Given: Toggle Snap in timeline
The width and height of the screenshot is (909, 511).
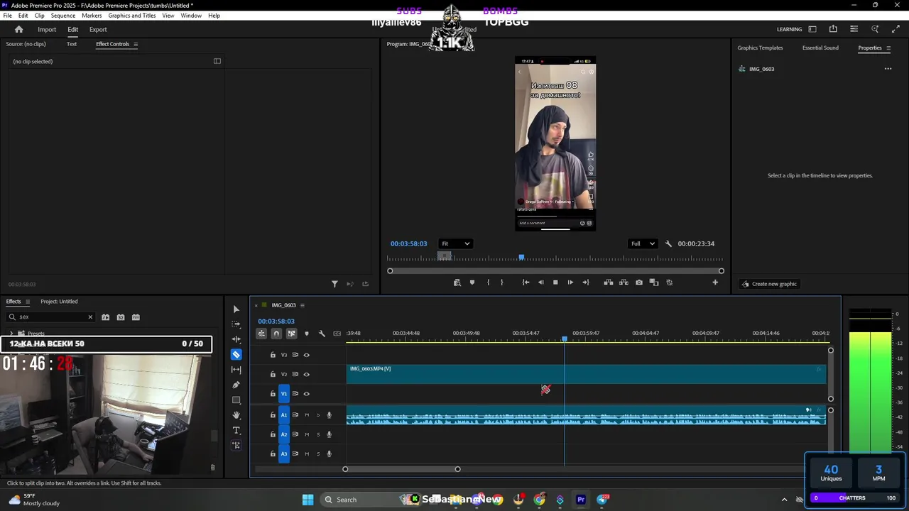Looking at the screenshot, I should [276, 334].
